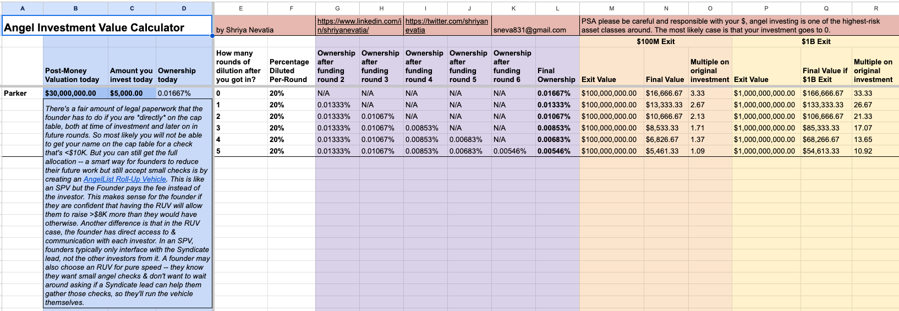This screenshot has width=899, height=311.
Task: Select the $133,333.33 final value cell
Action: click(826, 105)
